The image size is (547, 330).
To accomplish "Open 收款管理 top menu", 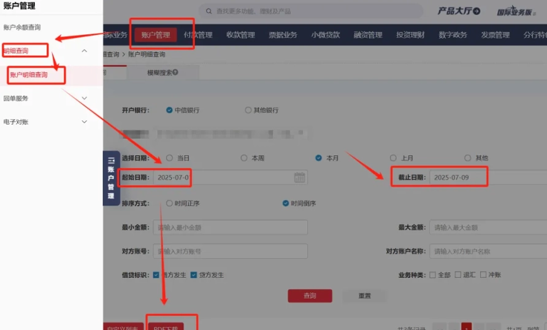I will tap(241, 35).
